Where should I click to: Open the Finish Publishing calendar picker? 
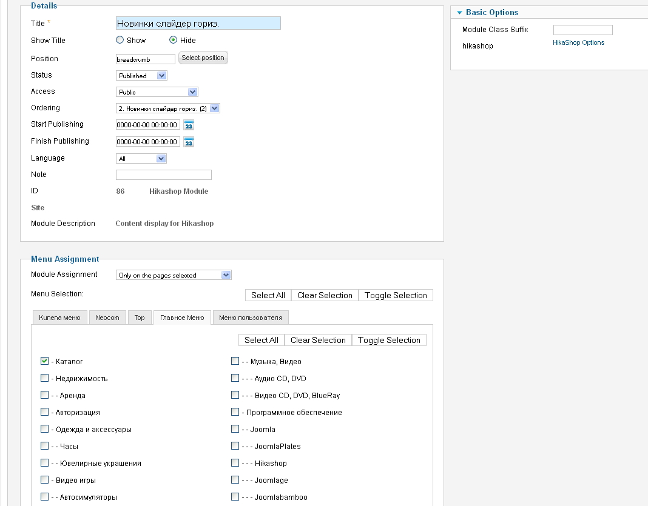point(189,142)
